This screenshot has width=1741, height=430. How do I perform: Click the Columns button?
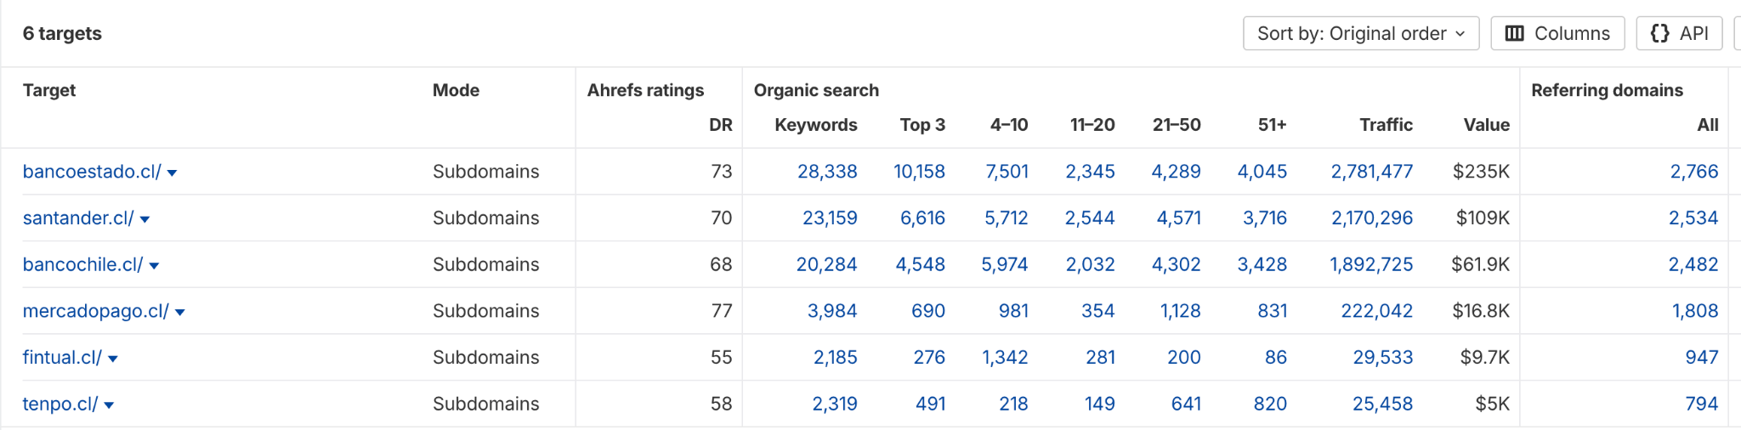1557,34
